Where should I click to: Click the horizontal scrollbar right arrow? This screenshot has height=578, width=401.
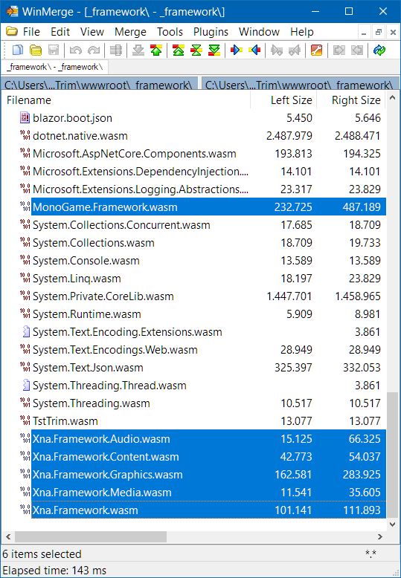(x=379, y=536)
